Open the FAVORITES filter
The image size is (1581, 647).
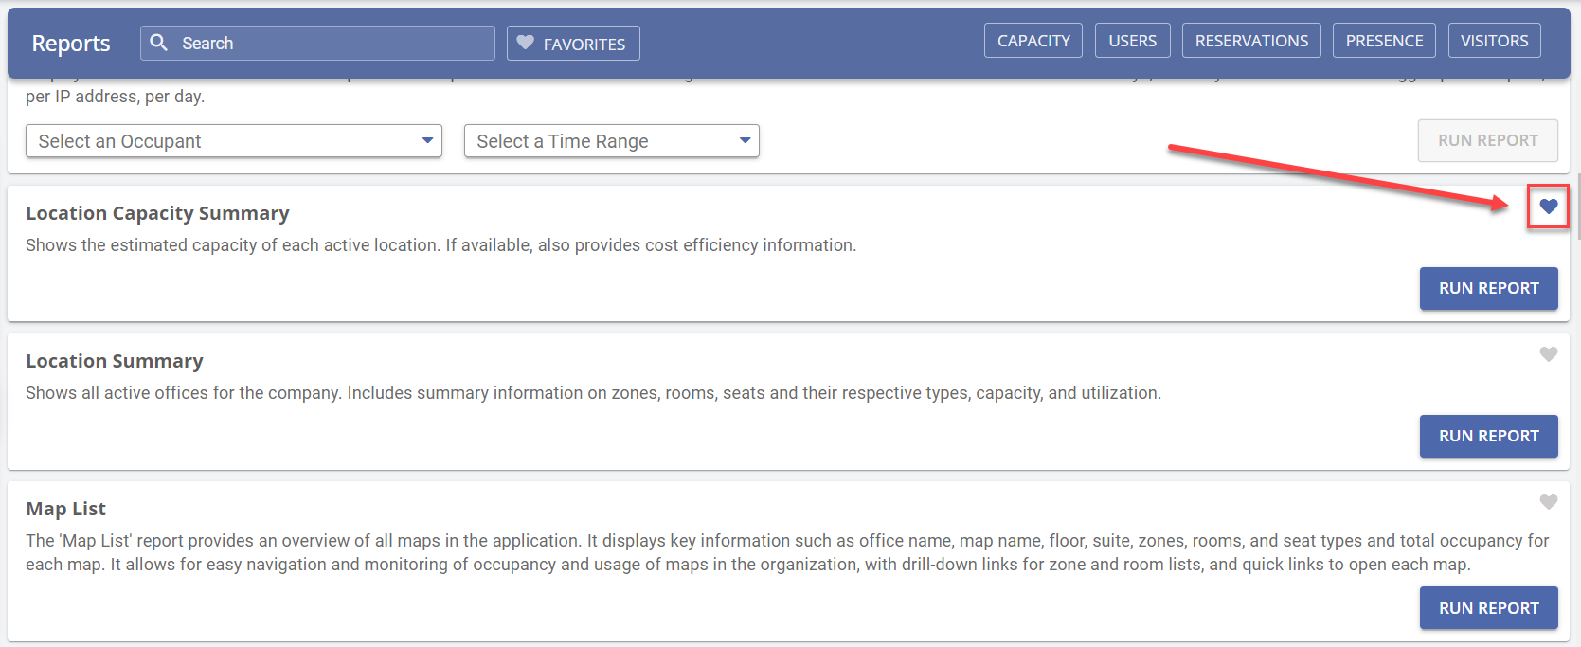573,44
